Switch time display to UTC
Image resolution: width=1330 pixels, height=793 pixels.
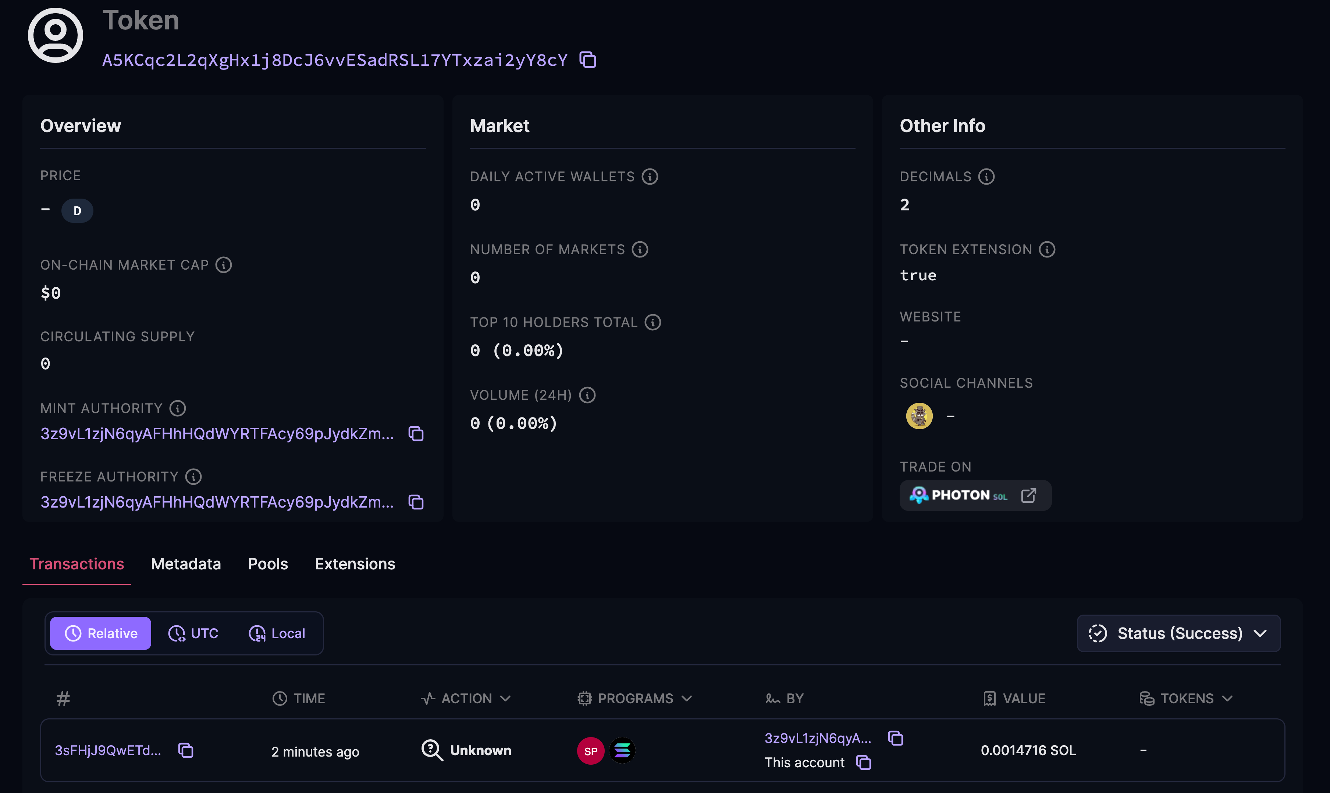(193, 633)
